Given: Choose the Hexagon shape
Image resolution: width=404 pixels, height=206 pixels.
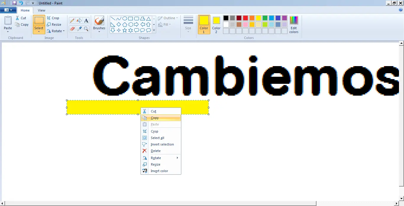Looking at the screenshot, I should 130,24.
